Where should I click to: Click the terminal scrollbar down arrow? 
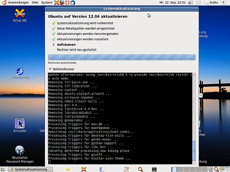[194, 162]
